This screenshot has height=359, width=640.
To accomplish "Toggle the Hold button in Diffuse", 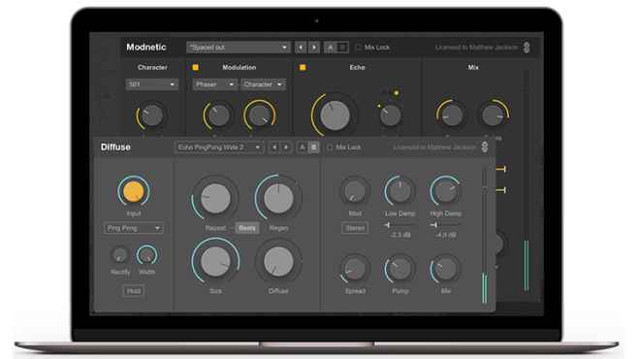I will (134, 291).
